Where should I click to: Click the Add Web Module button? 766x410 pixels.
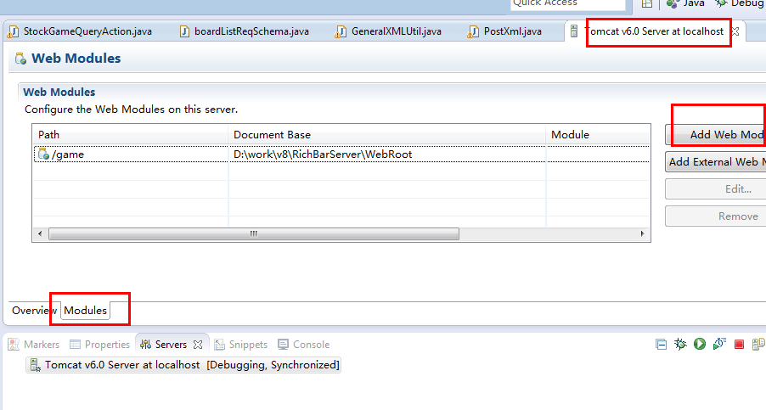(x=716, y=135)
